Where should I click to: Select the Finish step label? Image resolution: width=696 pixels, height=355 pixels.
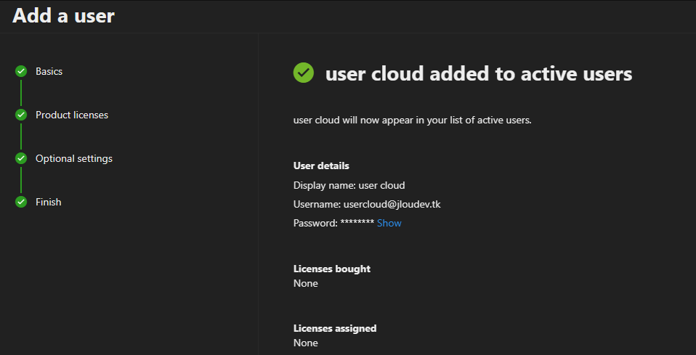49,202
